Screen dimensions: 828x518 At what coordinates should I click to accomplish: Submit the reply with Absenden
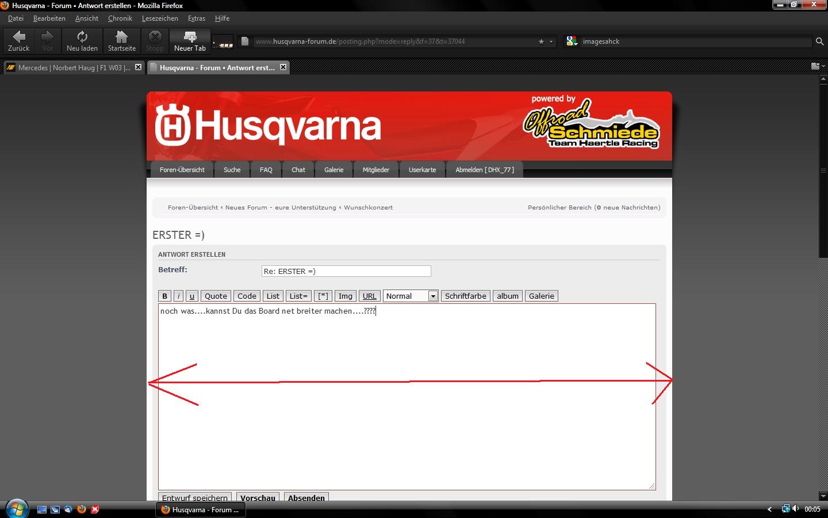(x=306, y=498)
